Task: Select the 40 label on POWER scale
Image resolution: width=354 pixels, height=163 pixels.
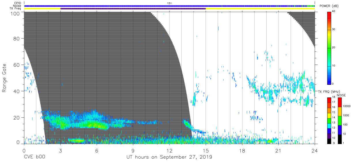Action: 334,11
